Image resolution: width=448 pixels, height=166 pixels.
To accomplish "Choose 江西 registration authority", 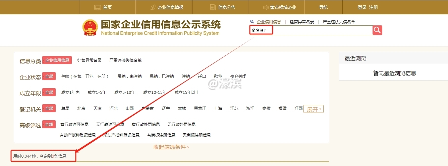I will click(298, 109).
